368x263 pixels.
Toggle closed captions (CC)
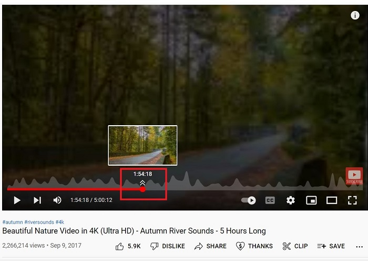pyautogui.click(x=270, y=200)
